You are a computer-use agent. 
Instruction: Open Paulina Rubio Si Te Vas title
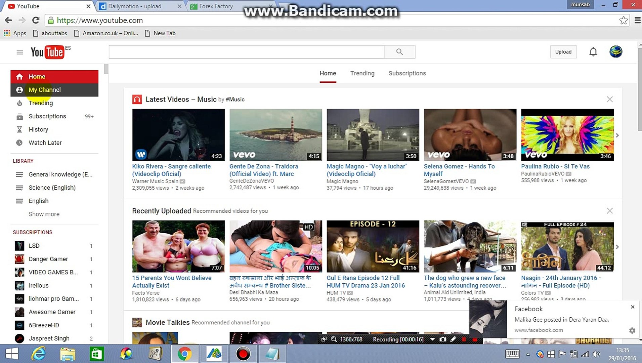pyautogui.click(x=555, y=166)
